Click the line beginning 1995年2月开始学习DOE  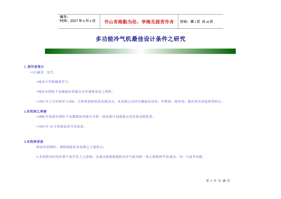tap(130, 101)
